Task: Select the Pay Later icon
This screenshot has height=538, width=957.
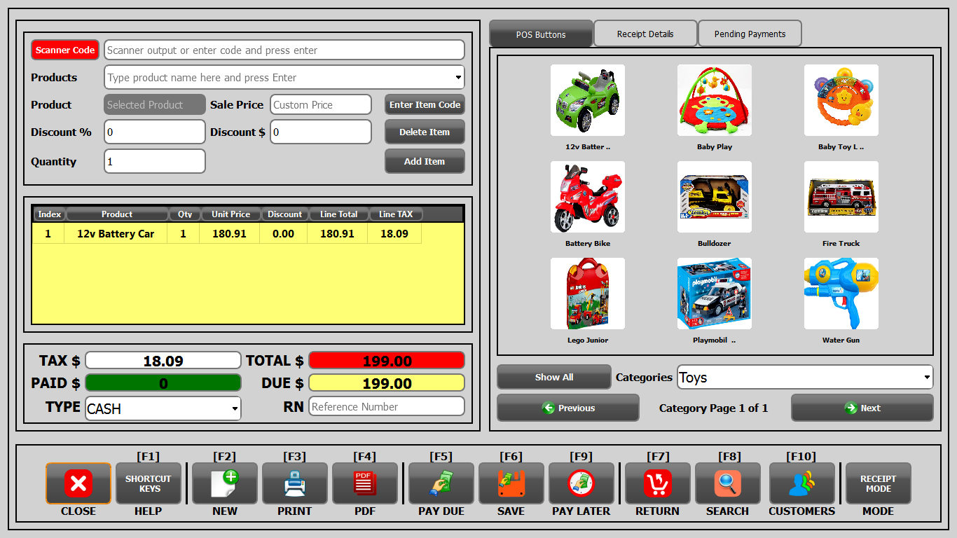Action: (x=581, y=483)
